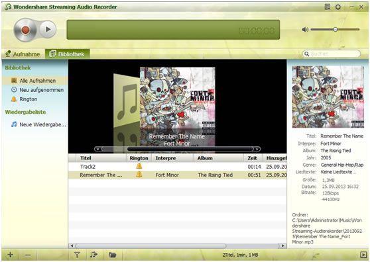This screenshot has width=370, height=262.
Task: Click the play button beside record
Action: [48, 29]
